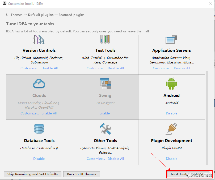This screenshot has height=180, width=215.
Task: Click the Android robot icon
Action: [171, 84]
